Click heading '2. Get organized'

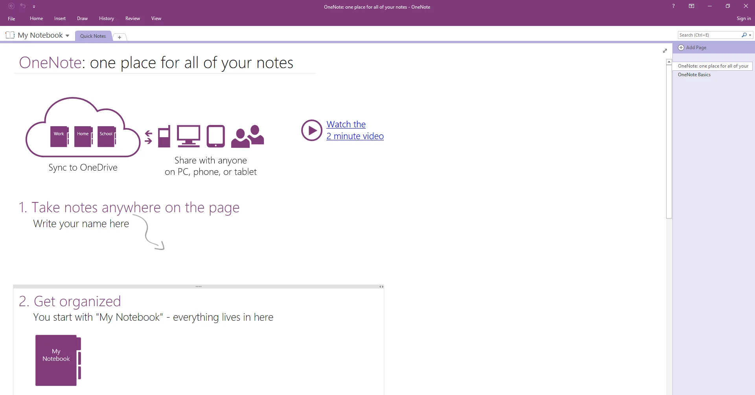tap(70, 301)
